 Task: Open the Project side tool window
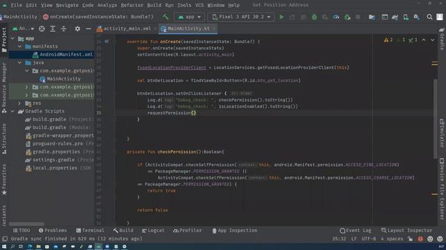coord(3,40)
